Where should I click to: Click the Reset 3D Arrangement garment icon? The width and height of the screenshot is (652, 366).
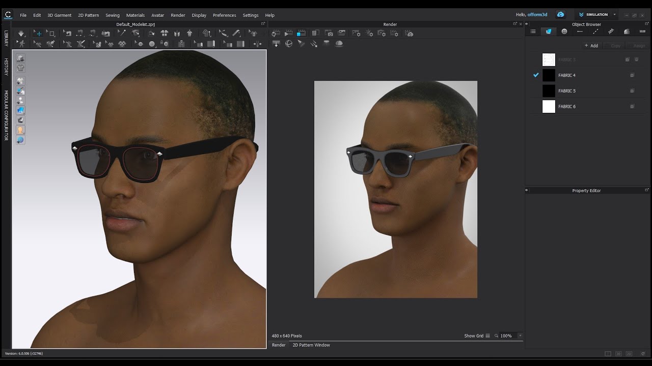[x=165, y=34]
